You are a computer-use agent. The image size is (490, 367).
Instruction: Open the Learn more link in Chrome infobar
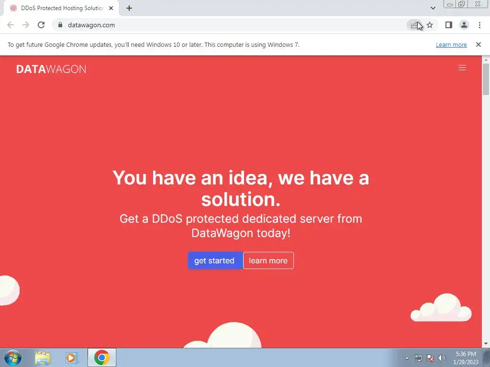coord(451,44)
